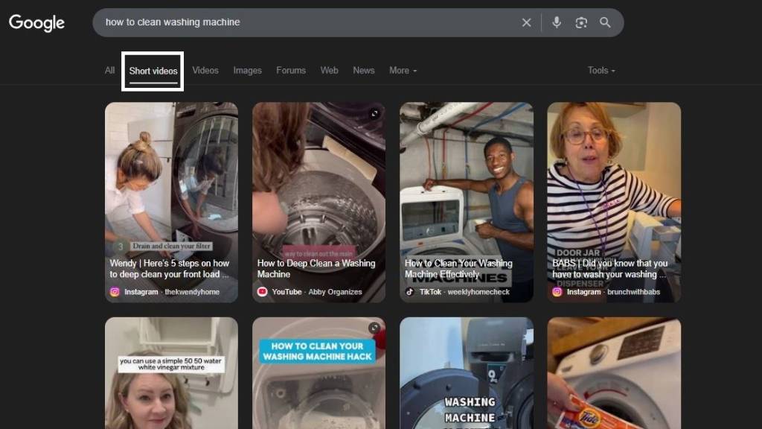Viewport: 762px width, 429px height.
Task: Start voice search with the microphone icon
Action: [x=557, y=22]
